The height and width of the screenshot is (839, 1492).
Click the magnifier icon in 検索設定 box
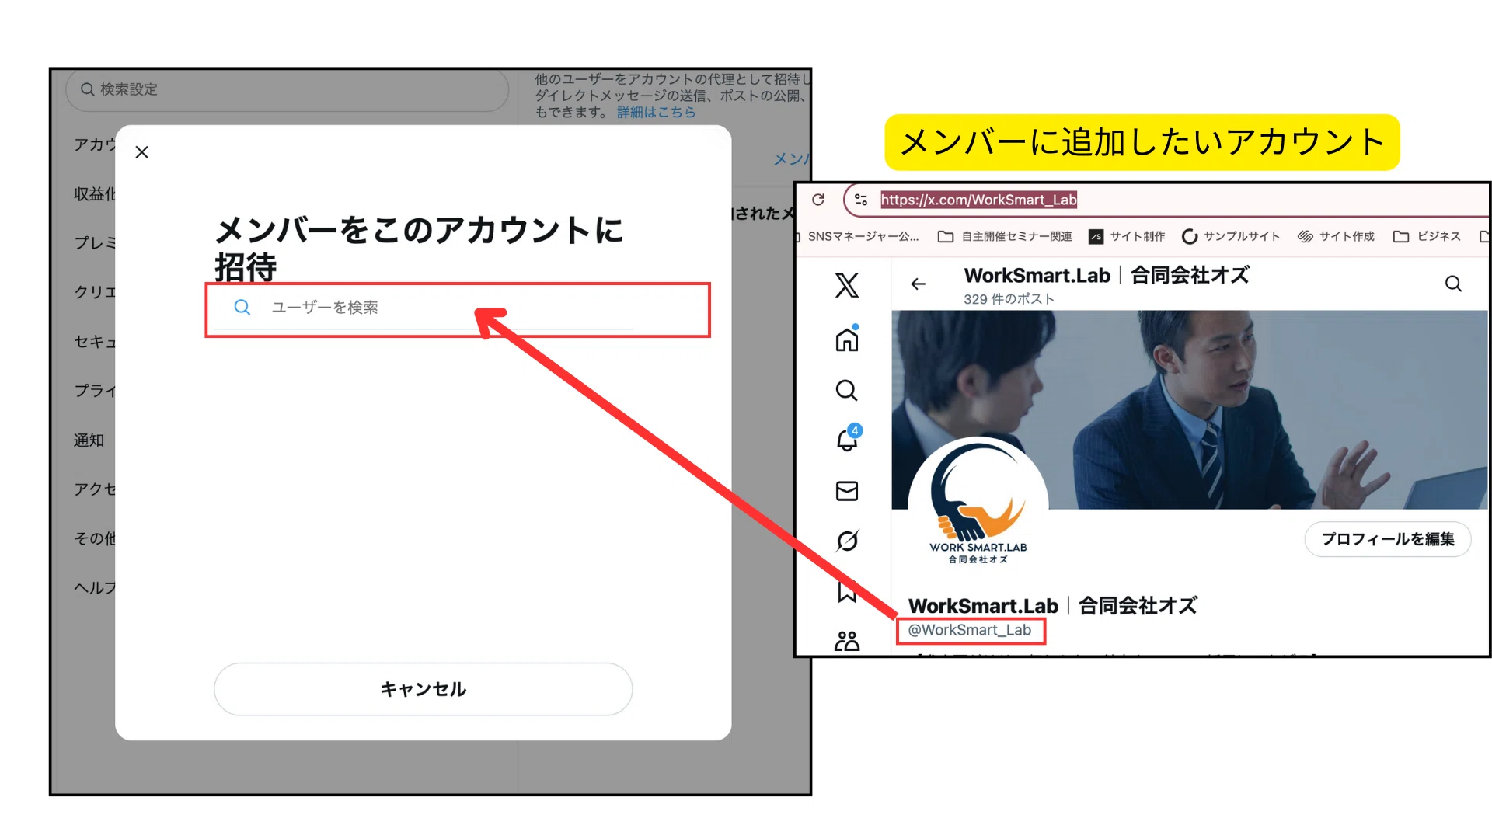(x=88, y=89)
